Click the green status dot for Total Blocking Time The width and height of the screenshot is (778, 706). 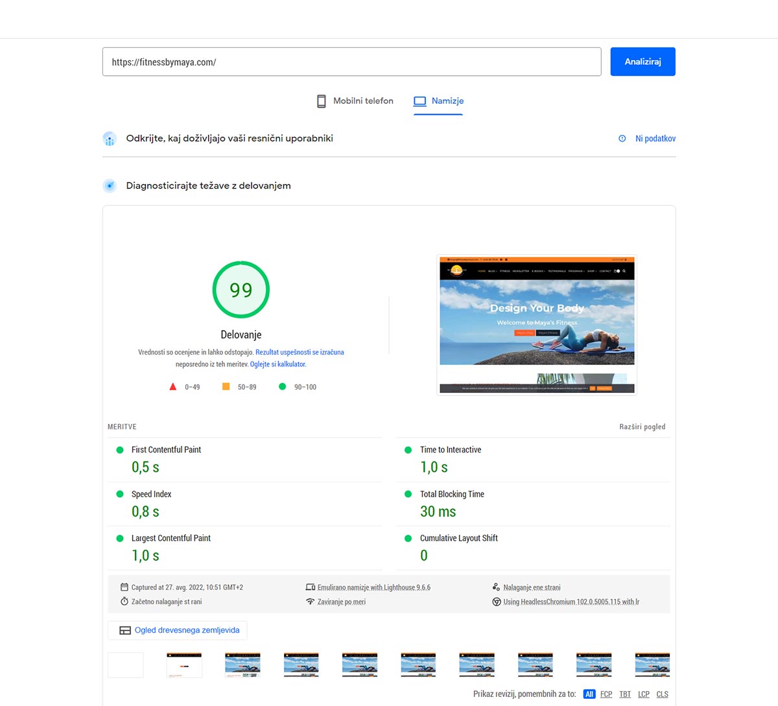coord(408,494)
